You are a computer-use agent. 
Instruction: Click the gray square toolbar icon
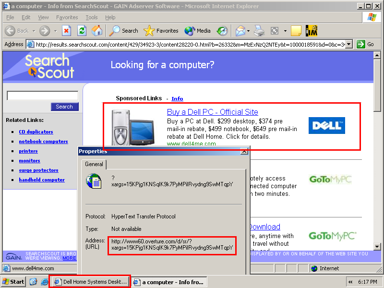(275, 31)
